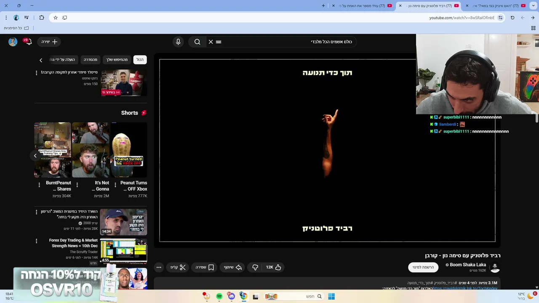Open the weather widget showing 12°C
Screen dimensions: 539x303
coord(526,296)
